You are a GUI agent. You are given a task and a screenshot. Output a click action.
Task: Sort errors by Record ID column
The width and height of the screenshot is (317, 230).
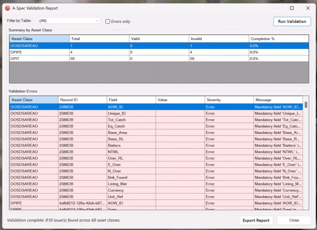click(83, 100)
